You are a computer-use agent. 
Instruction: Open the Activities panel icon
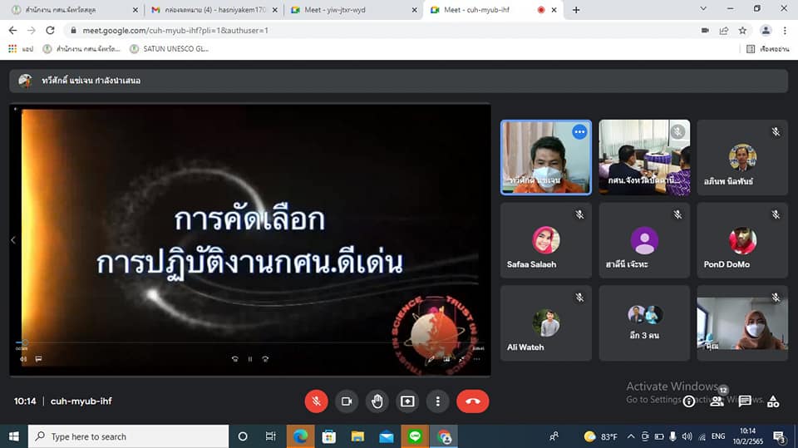coord(773,401)
